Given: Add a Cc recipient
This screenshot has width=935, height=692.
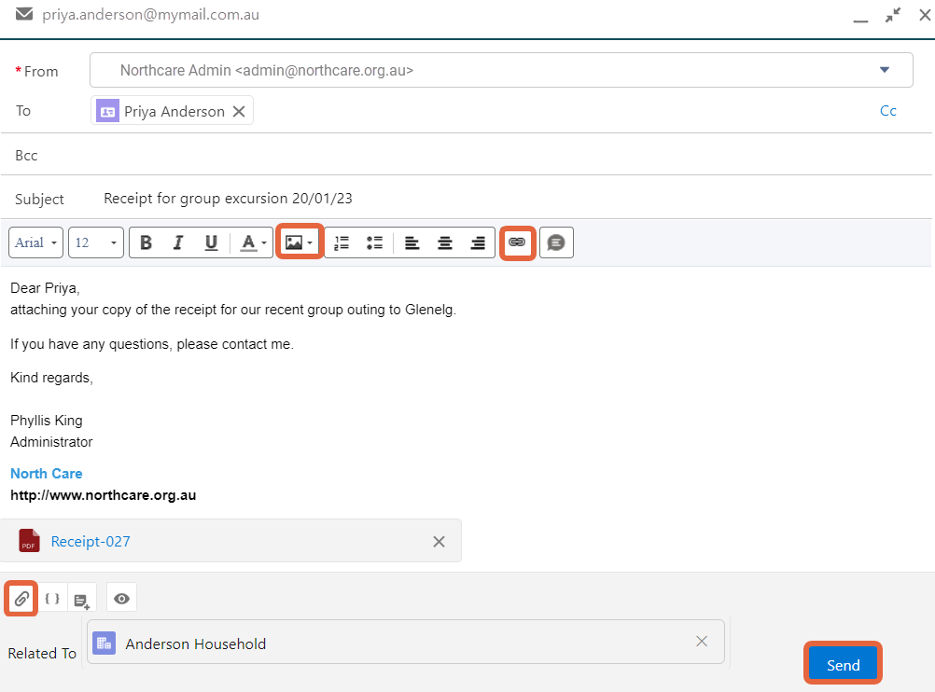Looking at the screenshot, I should point(888,111).
